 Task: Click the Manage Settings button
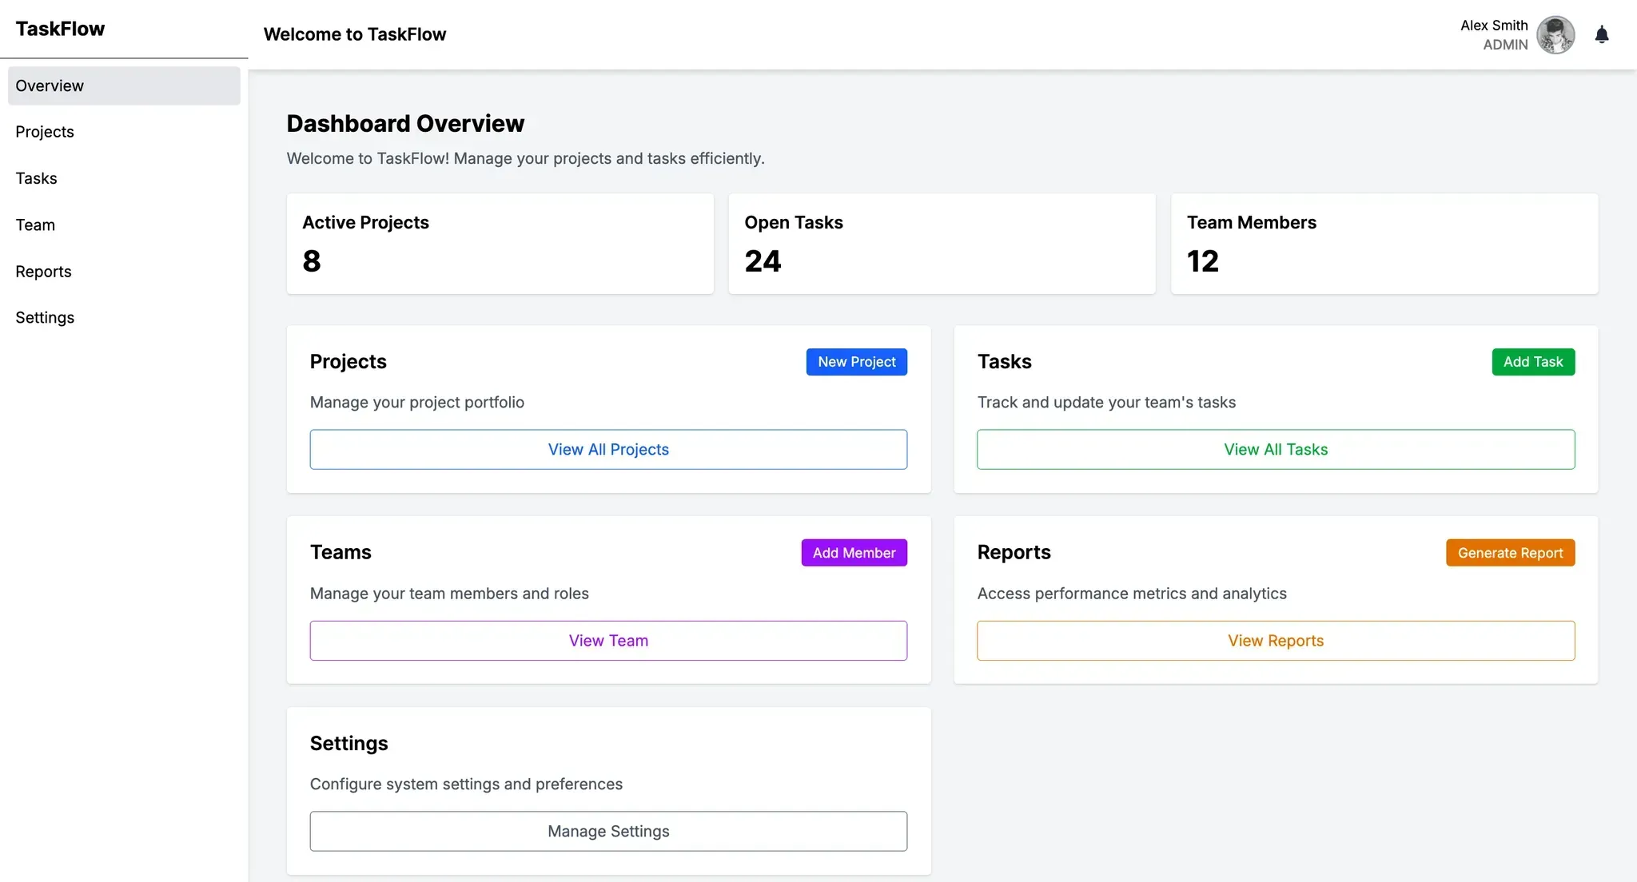point(608,832)
